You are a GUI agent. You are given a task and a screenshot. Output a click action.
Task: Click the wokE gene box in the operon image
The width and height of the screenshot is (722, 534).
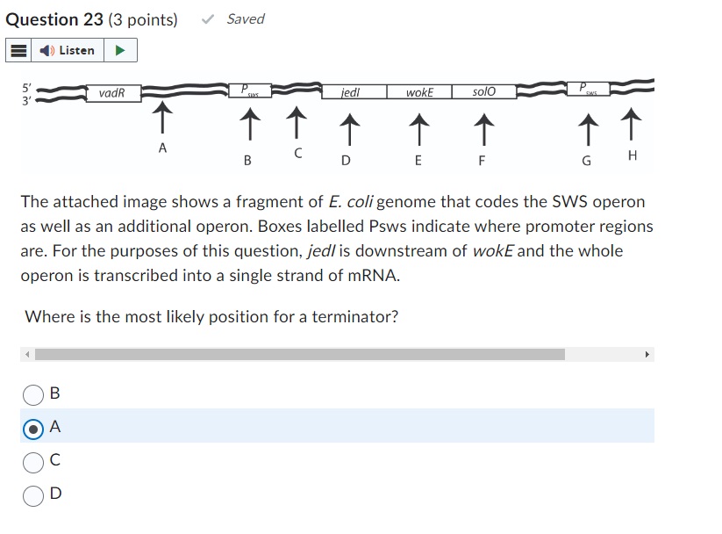click(418, 91)
